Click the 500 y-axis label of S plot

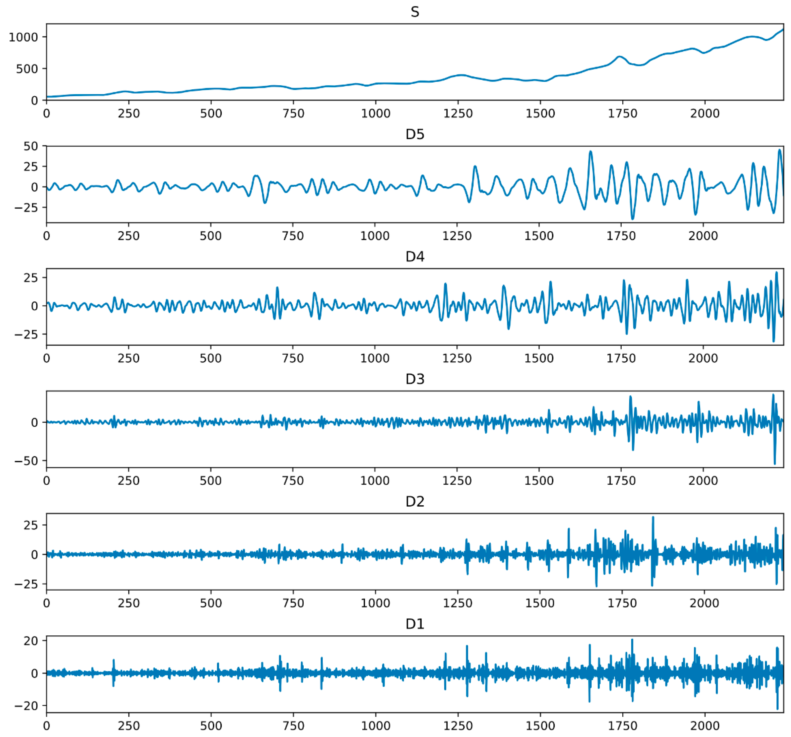(x=27, y=69)
